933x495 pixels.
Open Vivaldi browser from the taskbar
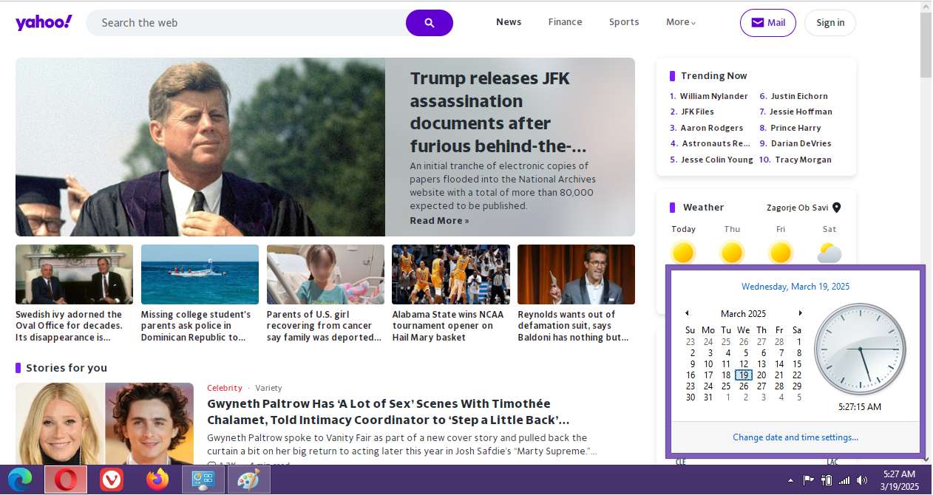coord(112,480)
